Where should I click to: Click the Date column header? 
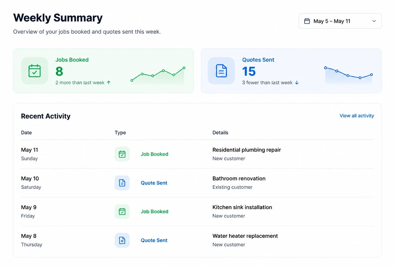pos(27,133)
